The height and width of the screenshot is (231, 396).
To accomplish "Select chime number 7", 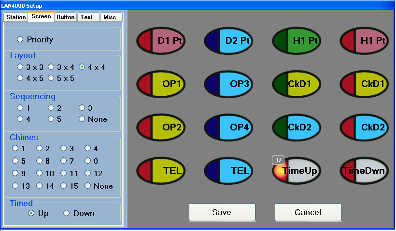I will tap(64, 161).
